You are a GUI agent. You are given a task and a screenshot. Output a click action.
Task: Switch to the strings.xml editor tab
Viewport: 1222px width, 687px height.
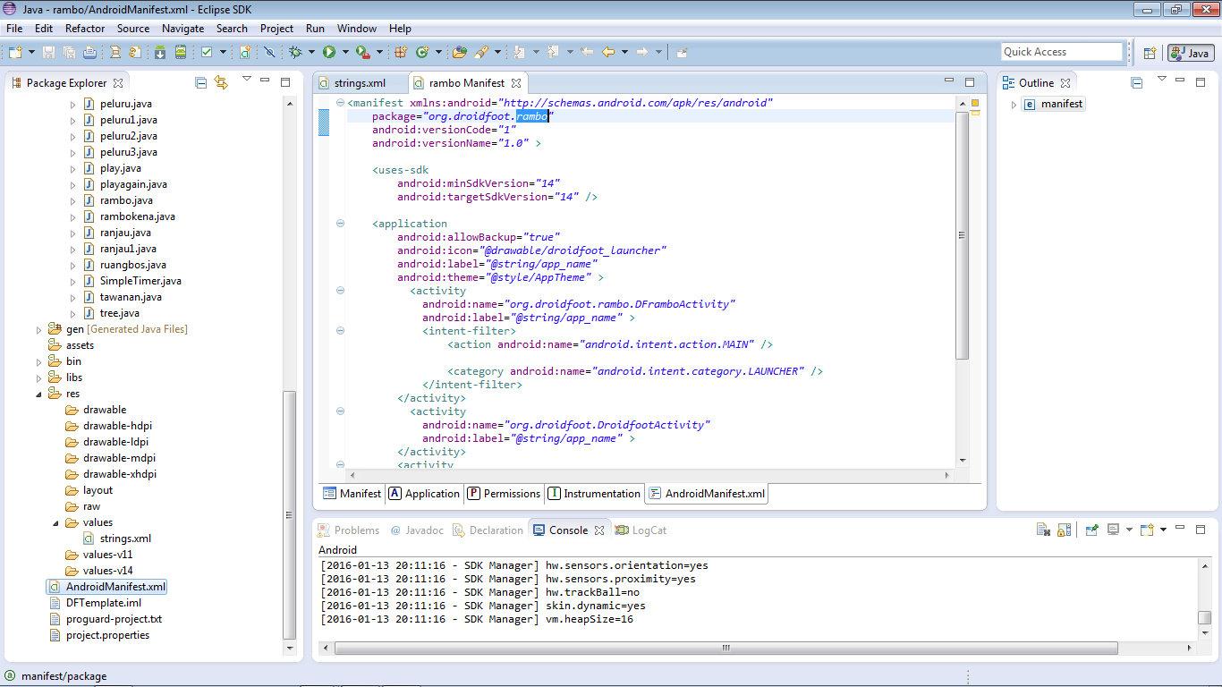tap(359, 83)
